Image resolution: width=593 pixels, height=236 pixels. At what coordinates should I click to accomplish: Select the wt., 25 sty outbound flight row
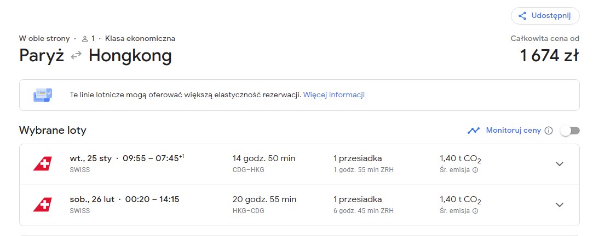point(299,164)
